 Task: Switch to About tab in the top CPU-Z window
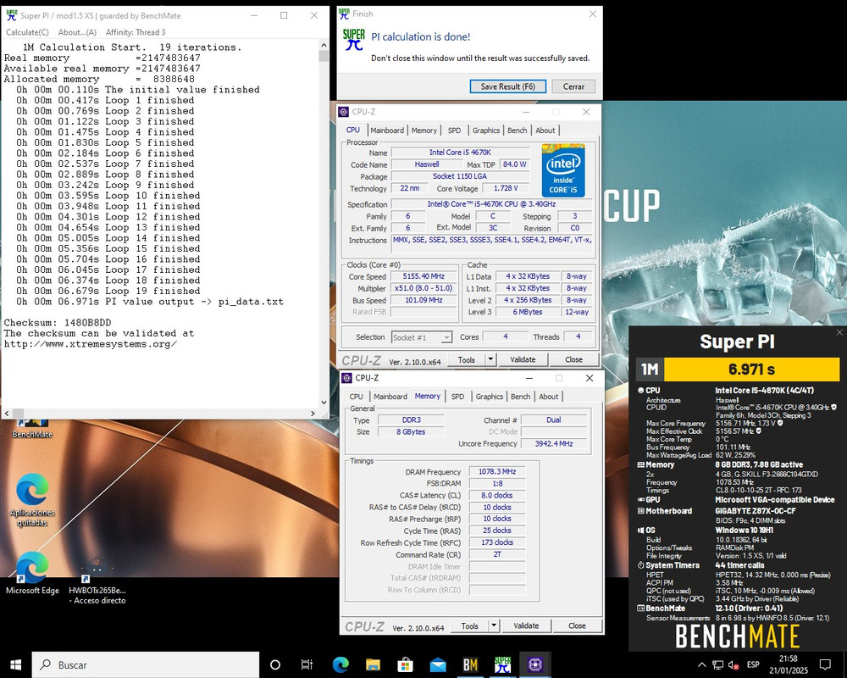[x=545, y=131]
